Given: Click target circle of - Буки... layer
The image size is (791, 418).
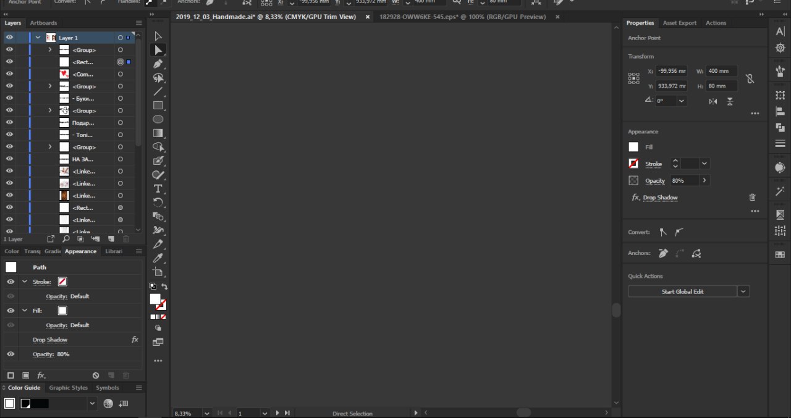Looking at the screenshot, I should click(x=121, y=98).
